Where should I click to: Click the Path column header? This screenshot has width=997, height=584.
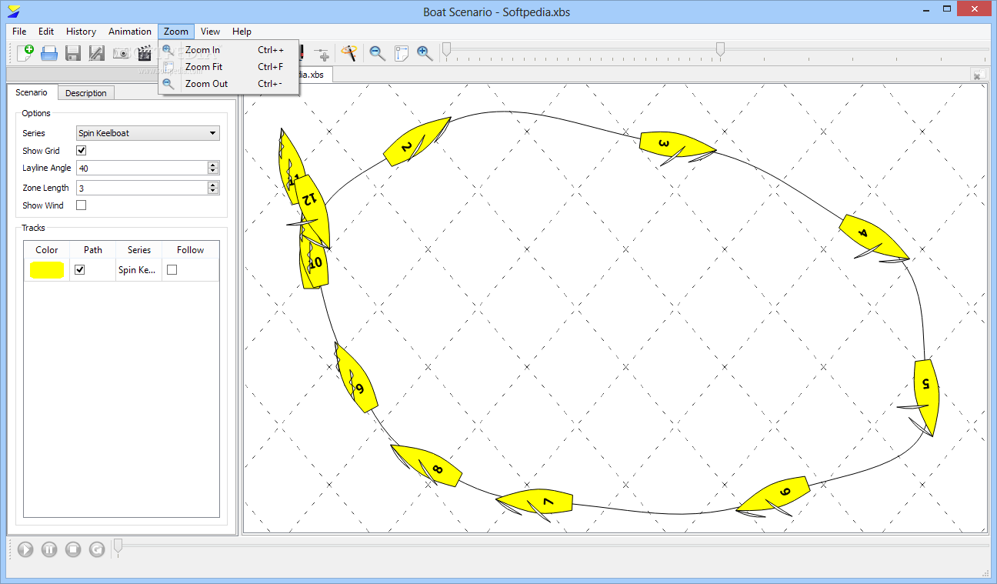(x=93, y=250)
